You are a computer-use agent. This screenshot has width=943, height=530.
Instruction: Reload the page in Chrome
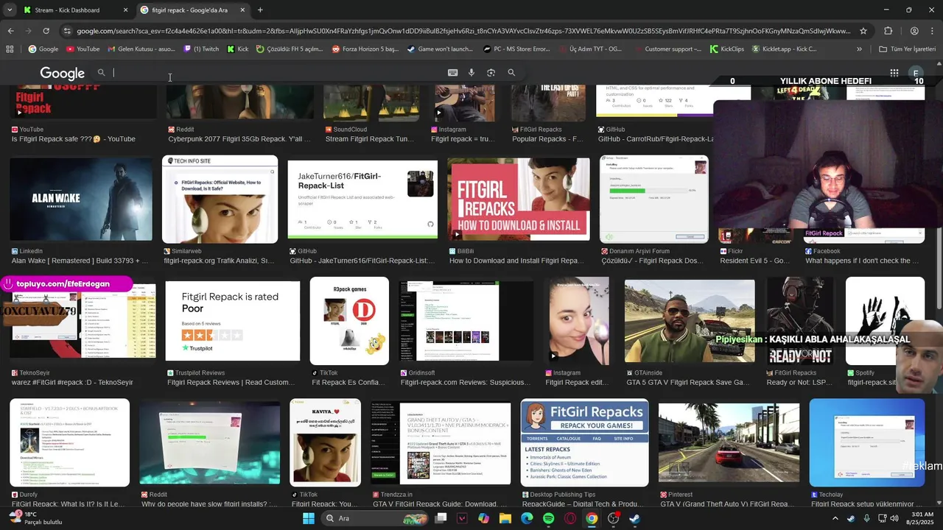46,31
